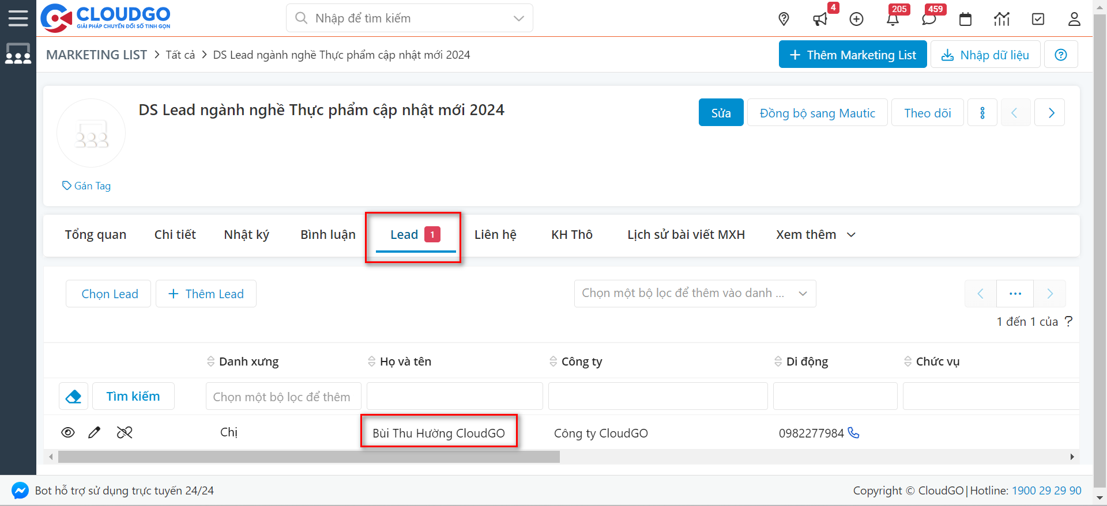
Task: Open the bell notifications icon
Action: (x=893, y=19)
